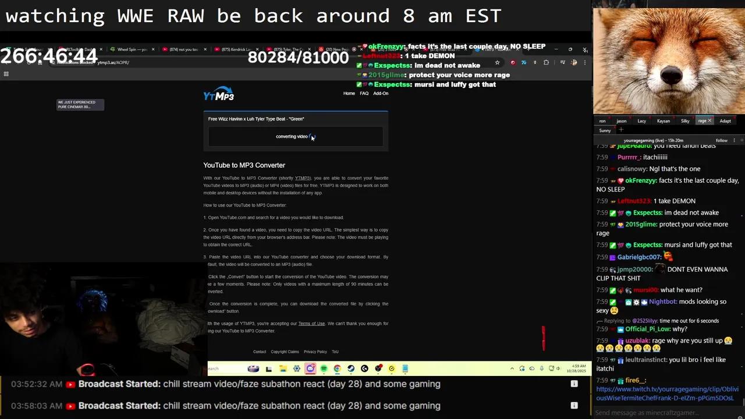Open Discord from the taskbar
Viewport: 745px width, 419px height.
point(310,368)
